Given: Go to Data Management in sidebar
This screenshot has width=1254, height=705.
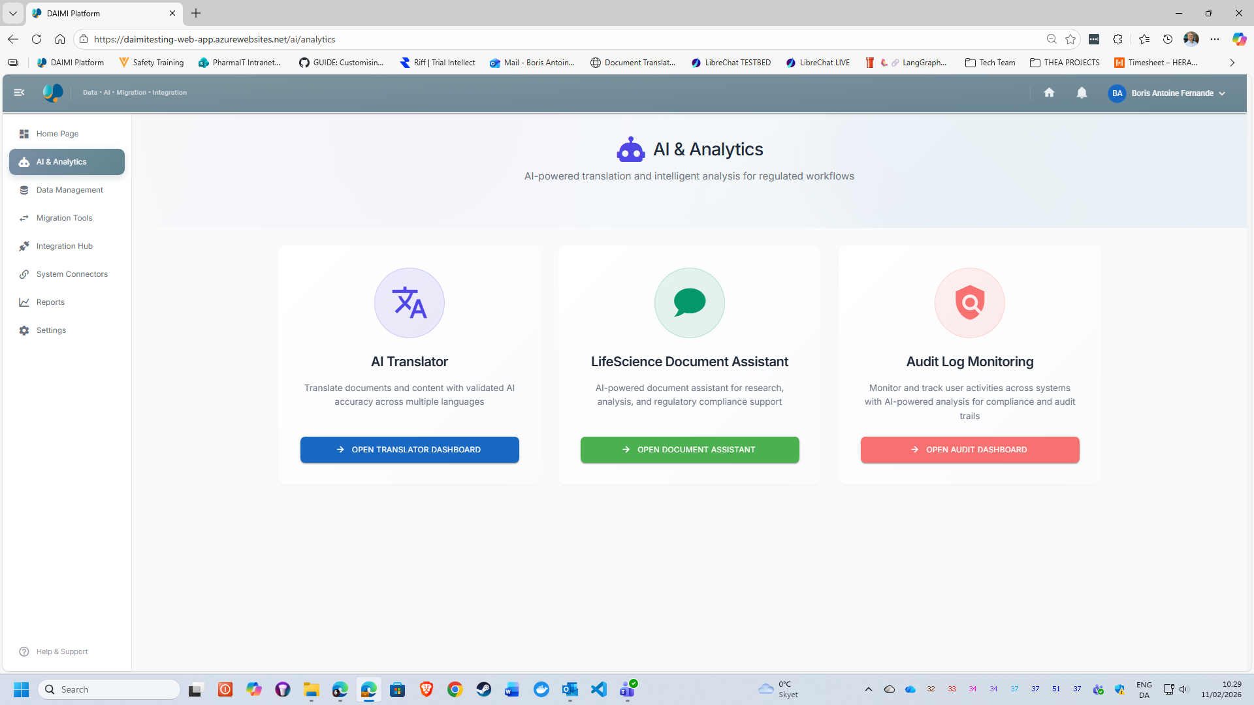Looking at the screenshot, I should point(69,190).
